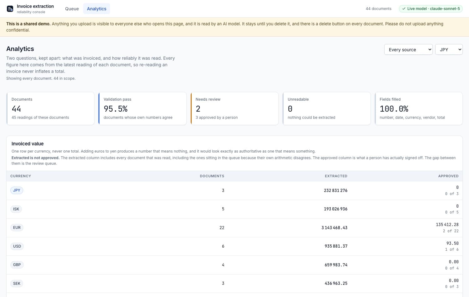Click the EXTRACTED column header
Screen dimensions: 469x297
[x=336, y=176]
